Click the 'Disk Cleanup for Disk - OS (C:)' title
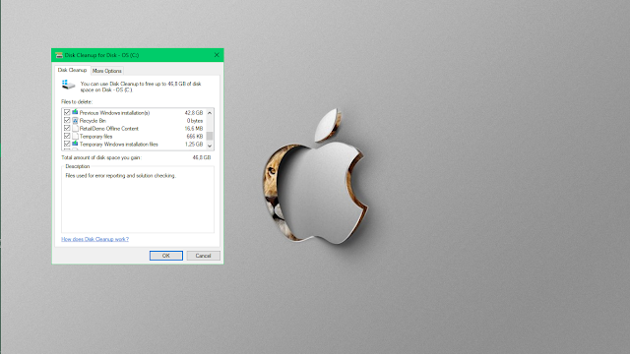The height and width of the screenshot is (354, 630). [x=101, y=55]
